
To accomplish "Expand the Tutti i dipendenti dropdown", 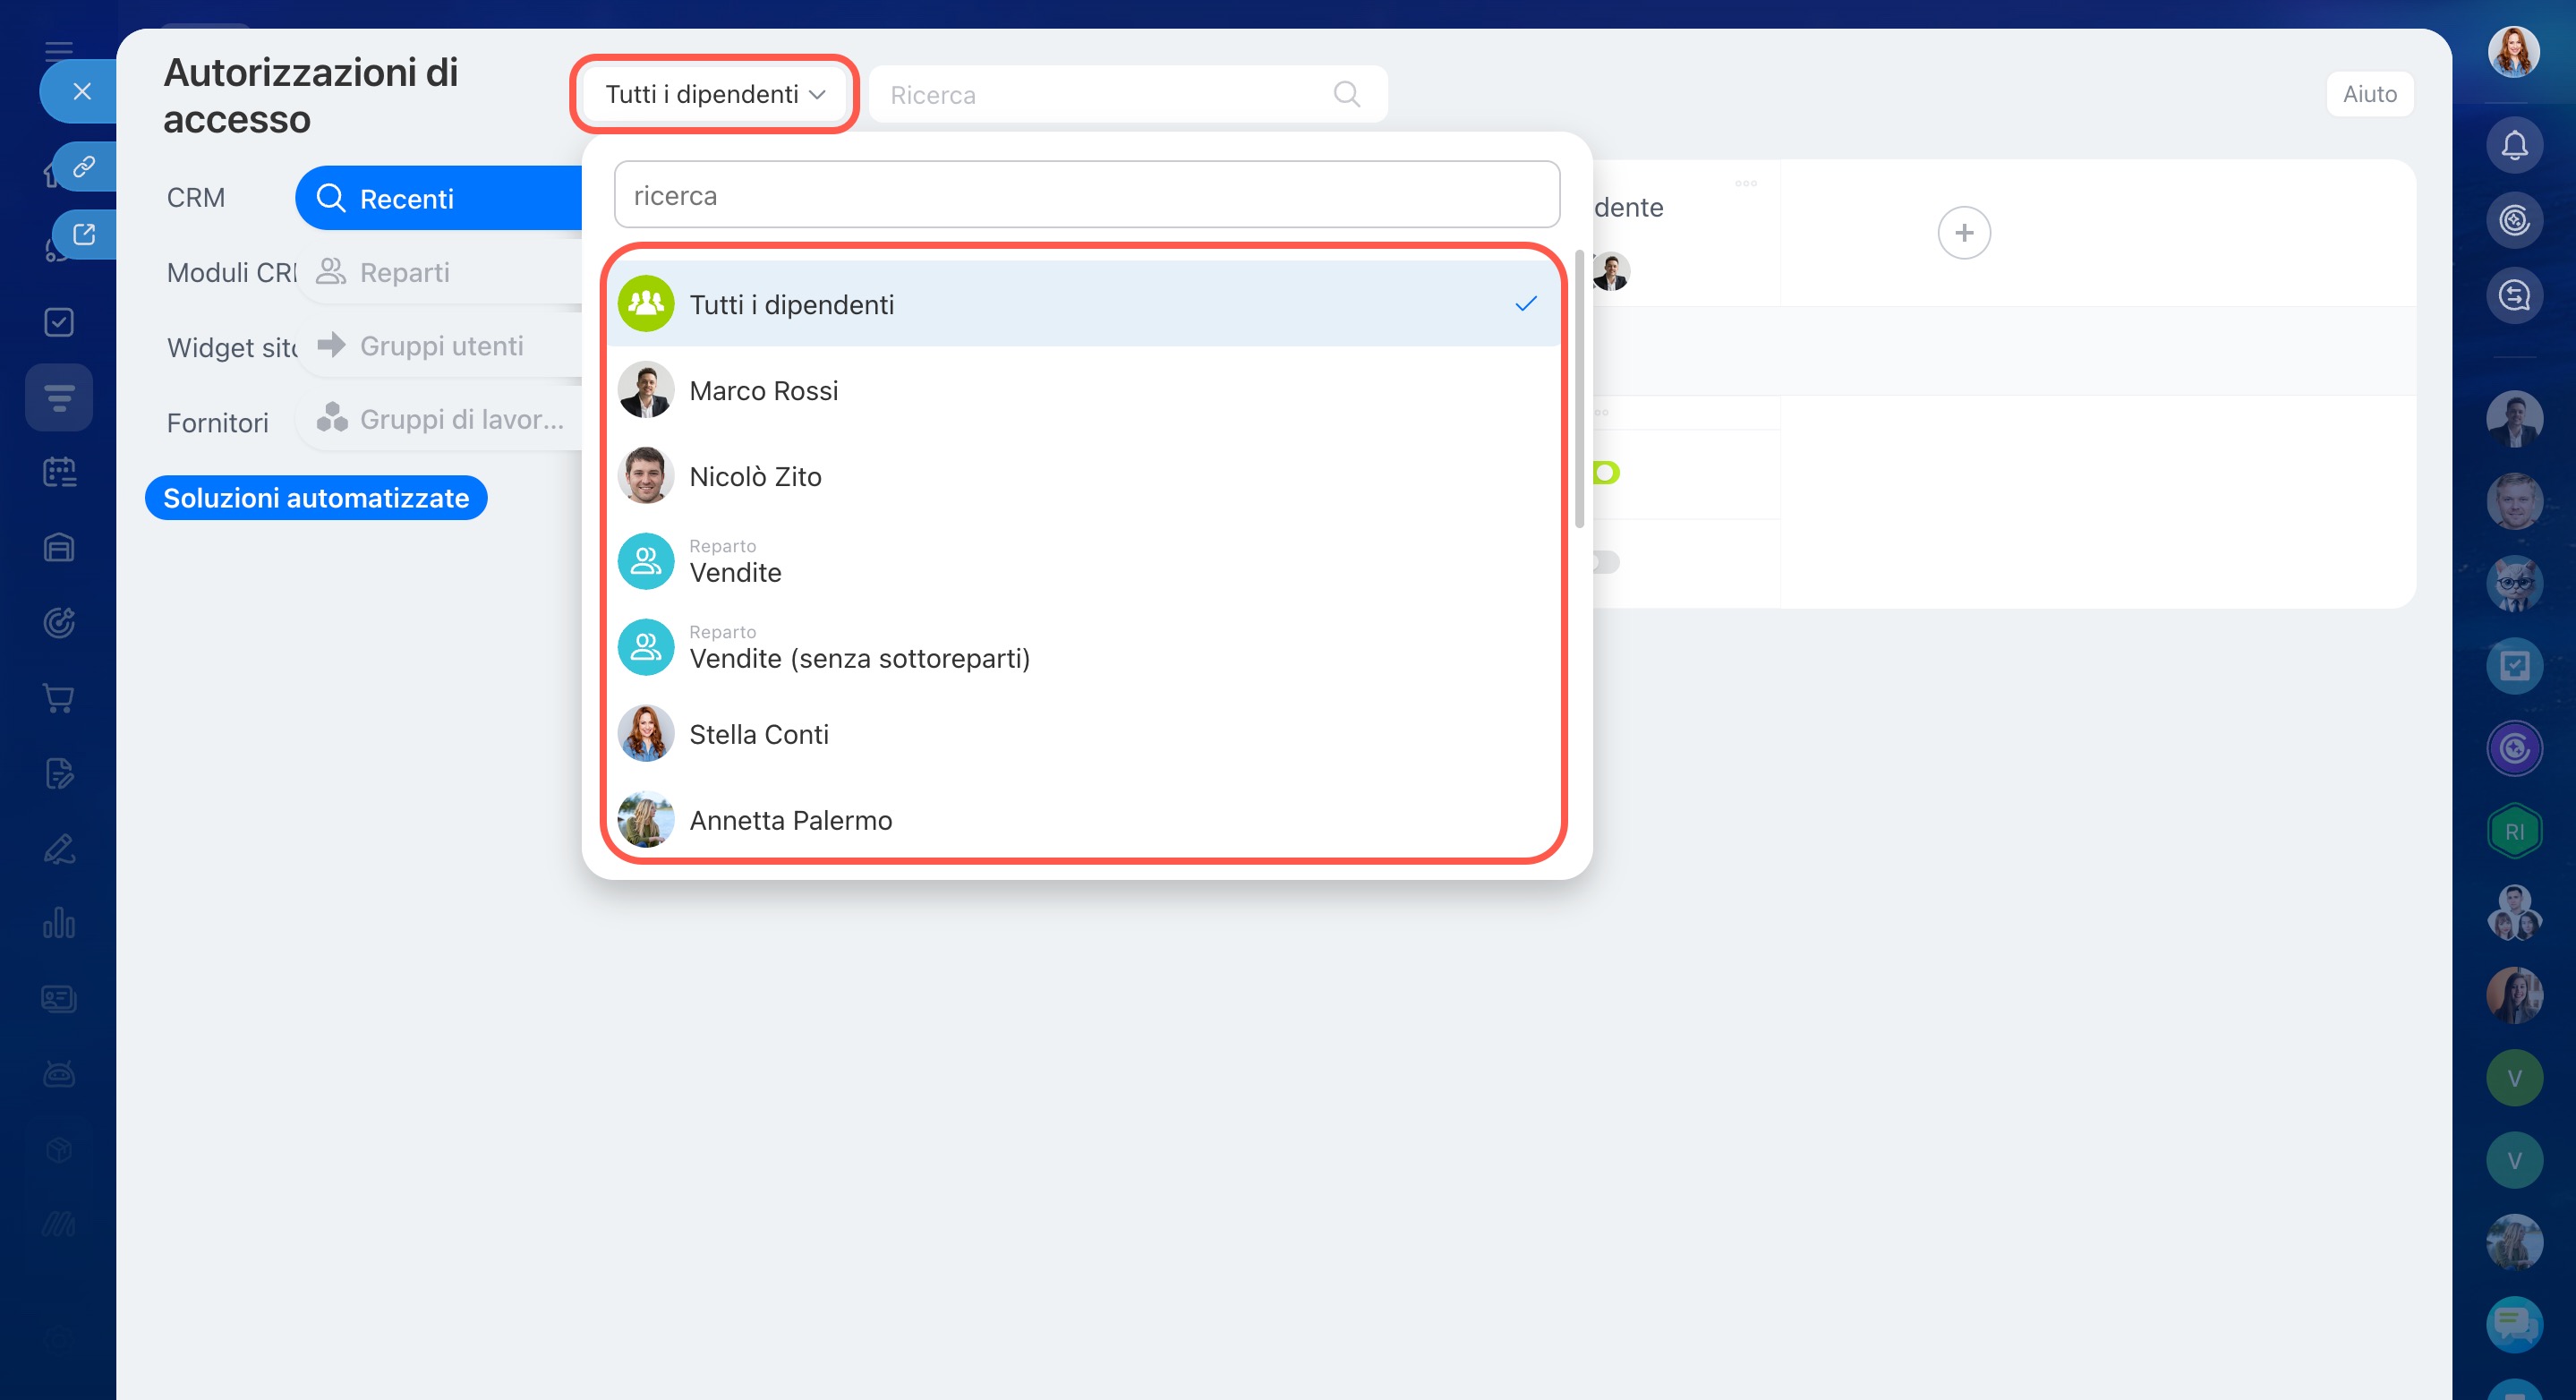I will tap(714, 94).
